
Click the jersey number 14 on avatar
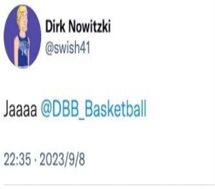[x=24, y=52]
